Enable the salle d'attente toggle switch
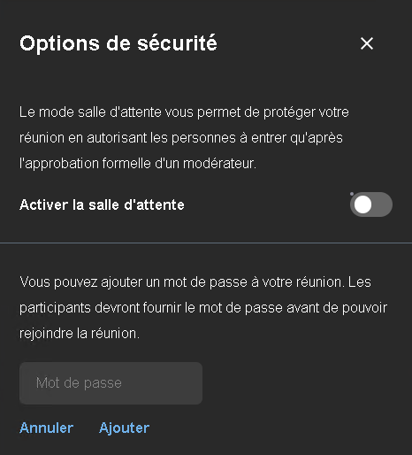 [x=371, y=204]
